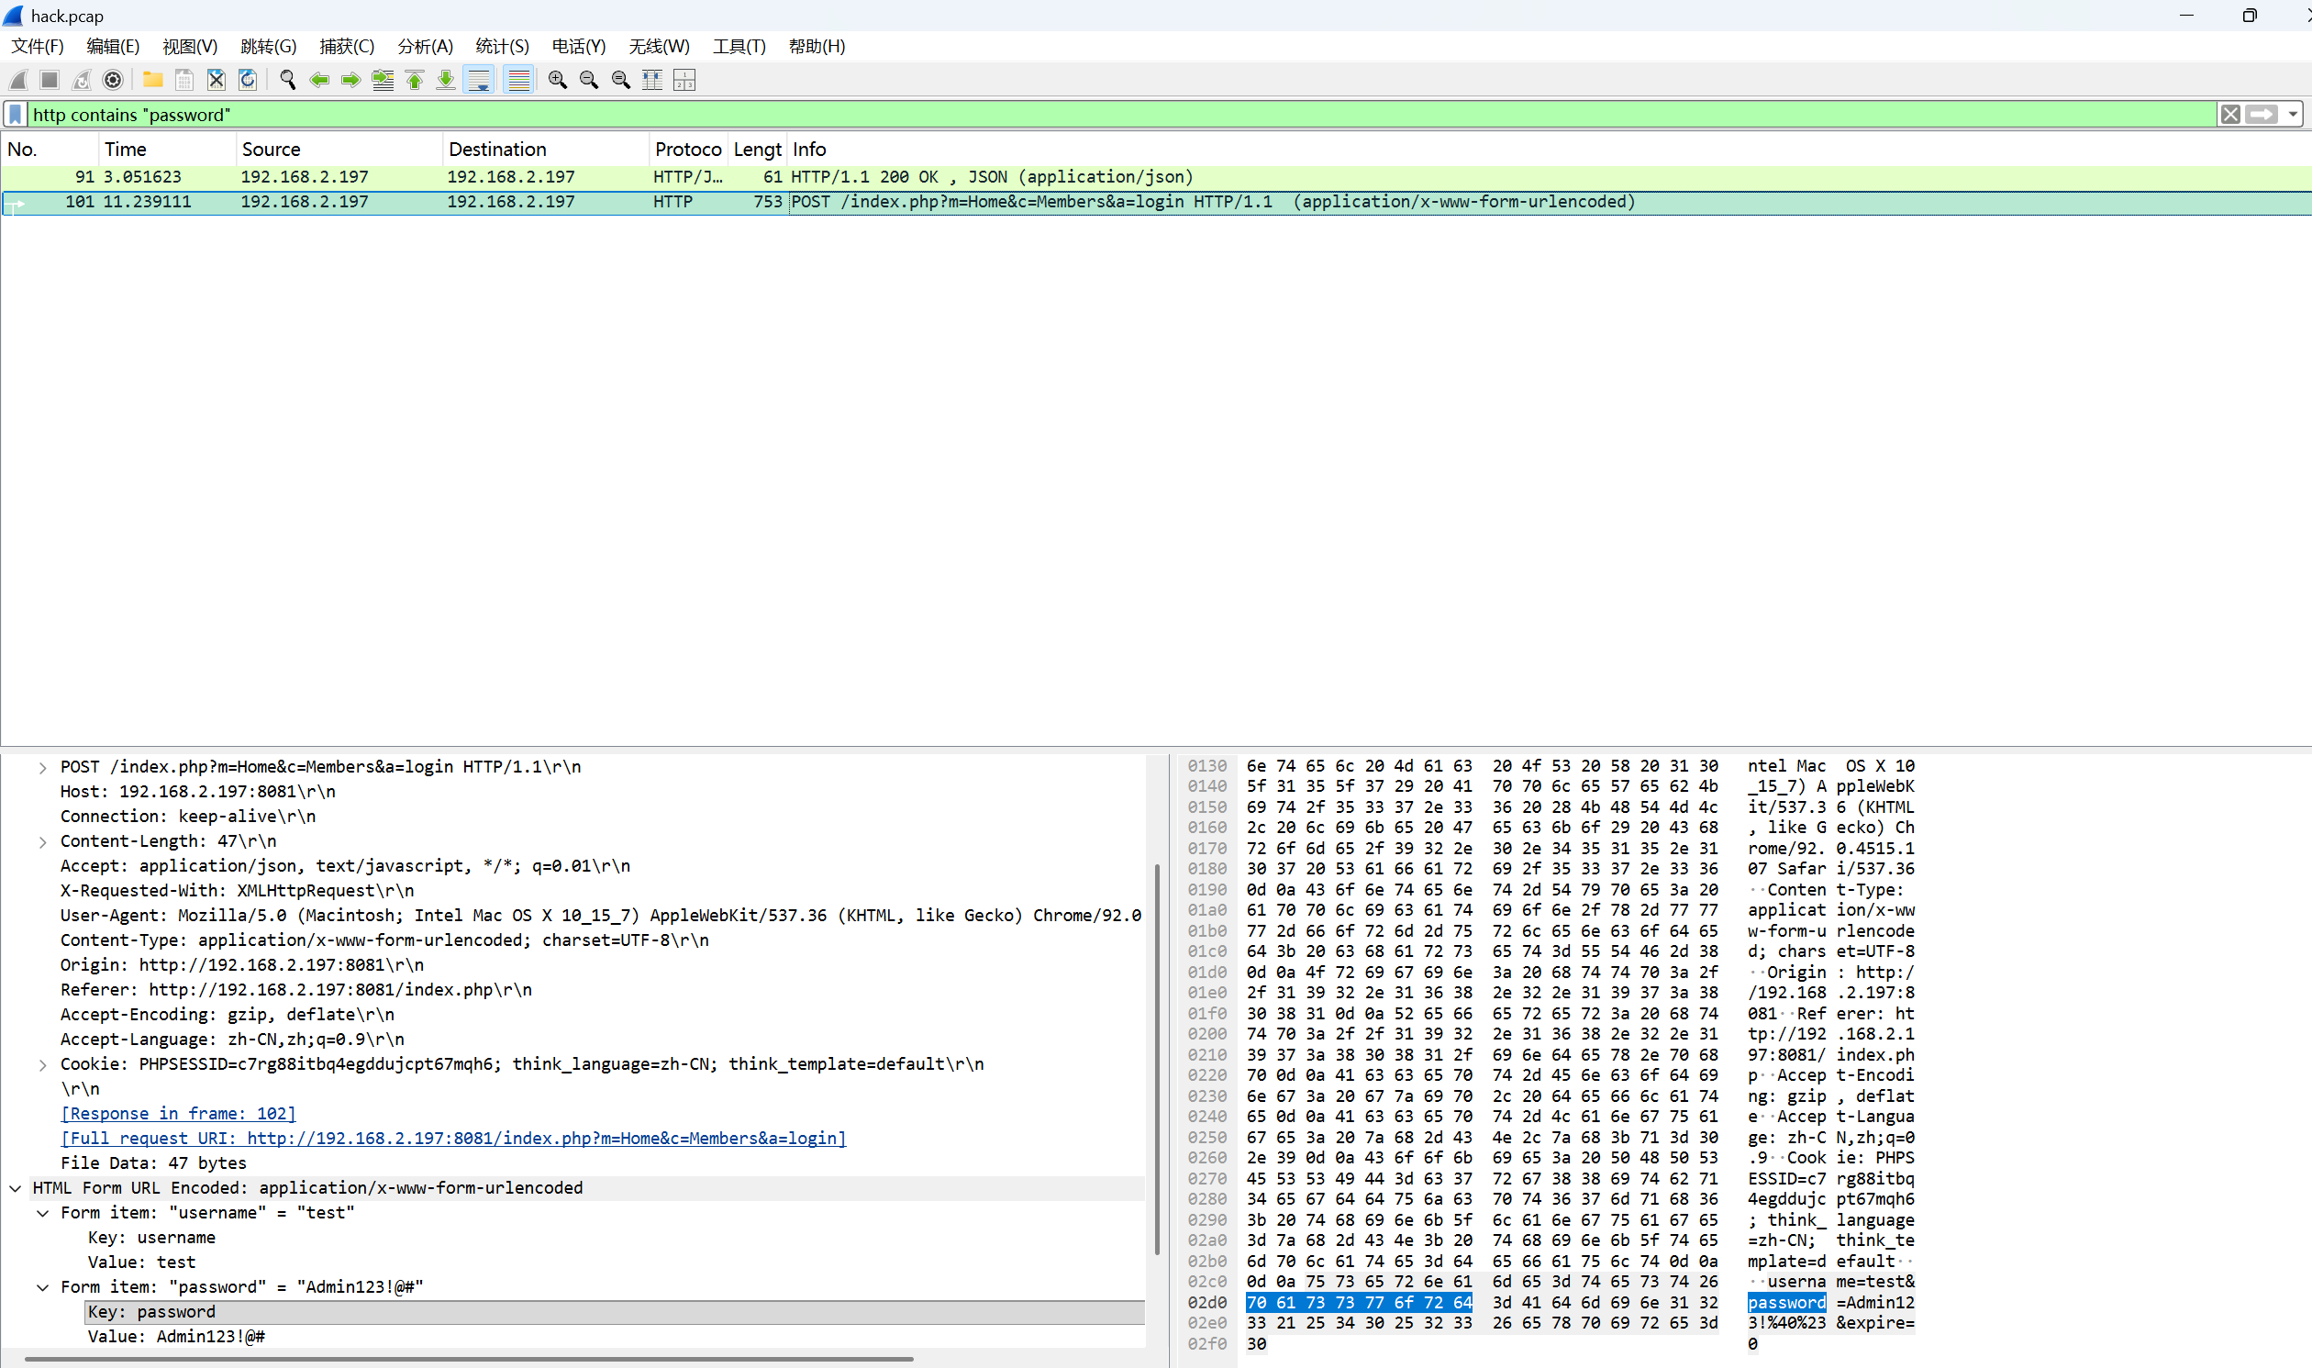Viewport: 2312px width, 1368px height.
Task: Toggle packet colorization rules button
Action: (x=518, y=80)
